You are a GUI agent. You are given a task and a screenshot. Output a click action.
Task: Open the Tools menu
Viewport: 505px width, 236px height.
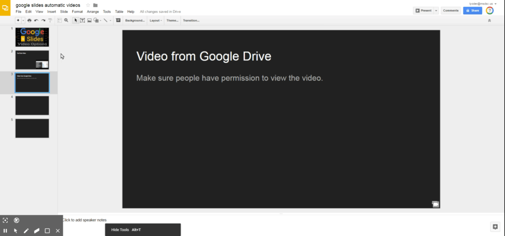tap(107, 11)
